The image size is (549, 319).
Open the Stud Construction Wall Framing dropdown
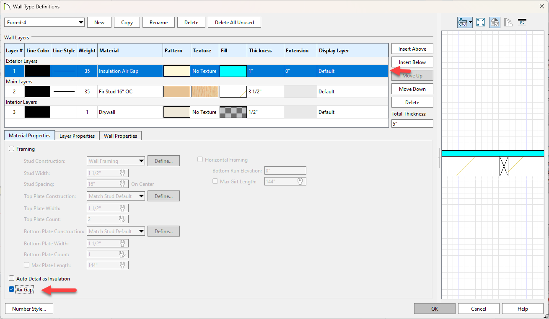click(116, 161)
